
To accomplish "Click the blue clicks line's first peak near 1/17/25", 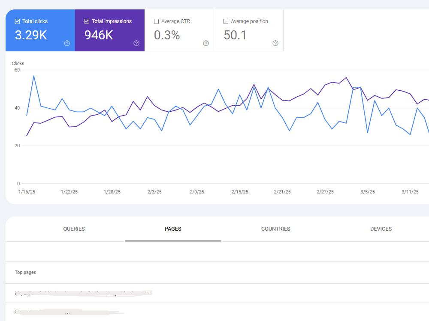I will pyautogui.click(x=33, y=76).
